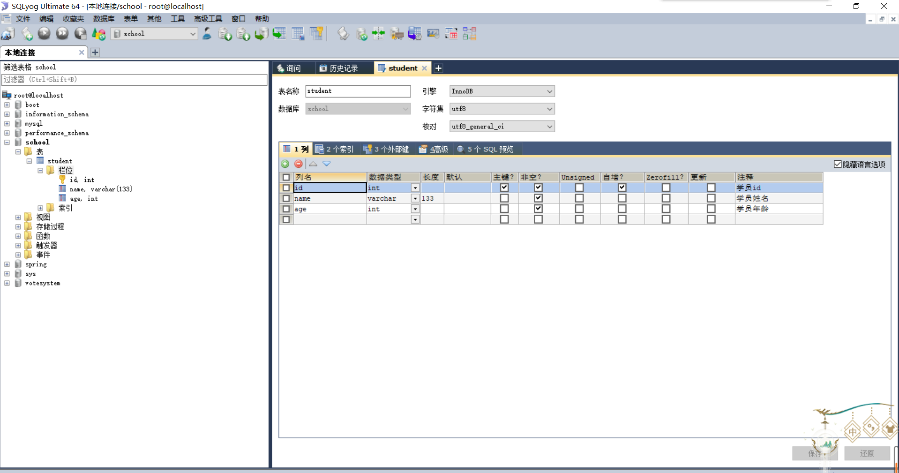Image resolution: width=899 pixels, height=473 pixels.
Task: Toggle primary key checkbox for id row
Action: click(x=504, y=188)
